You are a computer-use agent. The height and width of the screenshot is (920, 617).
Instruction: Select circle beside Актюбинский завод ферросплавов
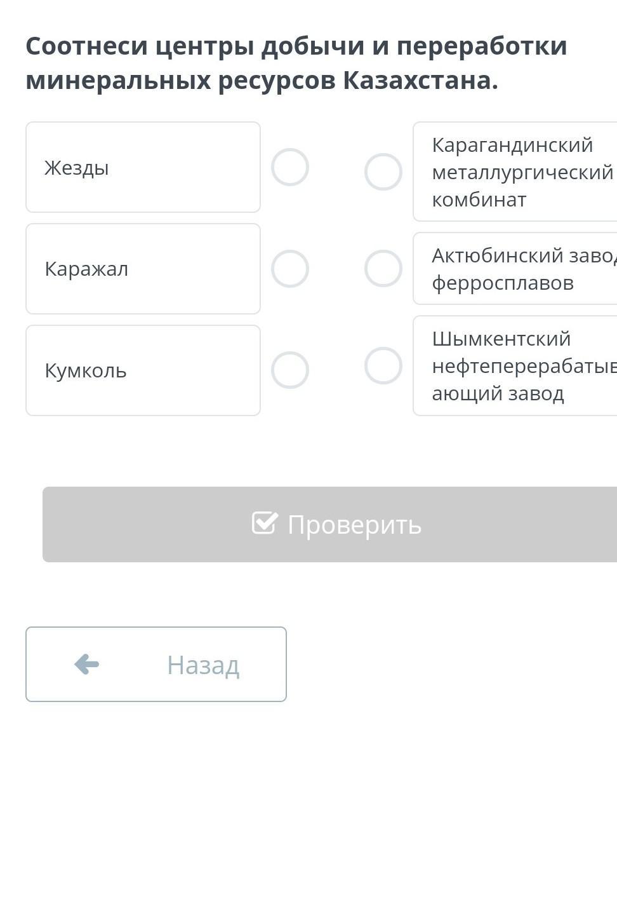click(x=383, y=269)
